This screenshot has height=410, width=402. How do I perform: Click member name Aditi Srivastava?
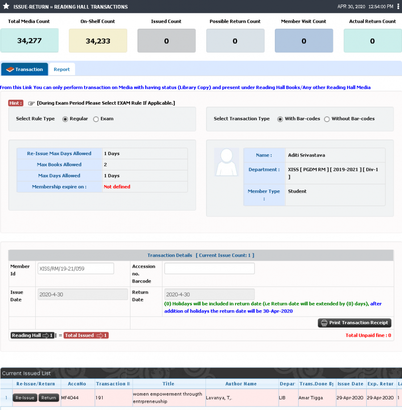[x=307, y=155]
